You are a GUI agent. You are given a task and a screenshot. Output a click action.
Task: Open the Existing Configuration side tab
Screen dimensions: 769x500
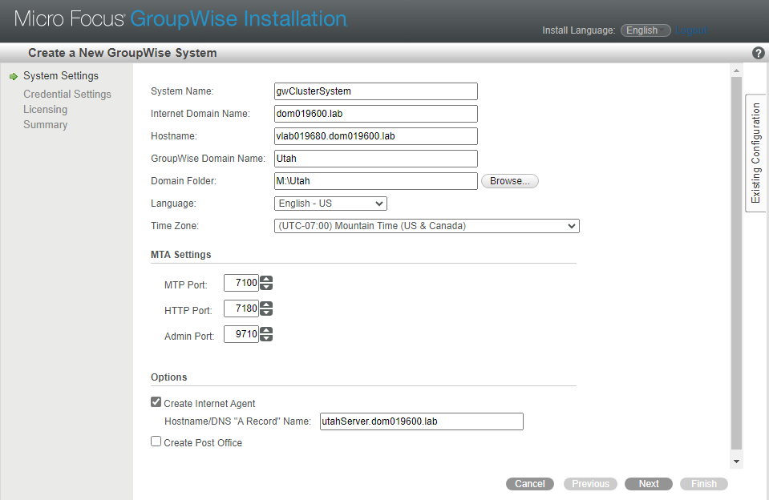pos(755,153)
